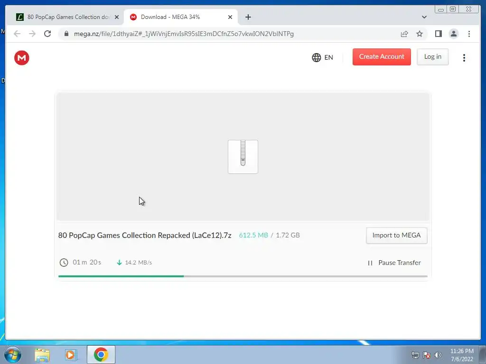Toggle the Chrome side panel icon
486x364 pixels.
click(x=438, y=34)
